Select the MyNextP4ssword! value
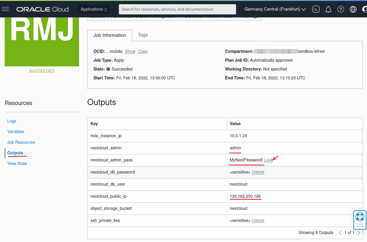Viewport: 367px width, 242px height. coord(246,160)
